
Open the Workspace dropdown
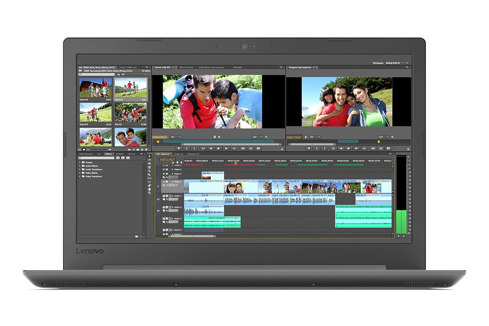[397, 63]
